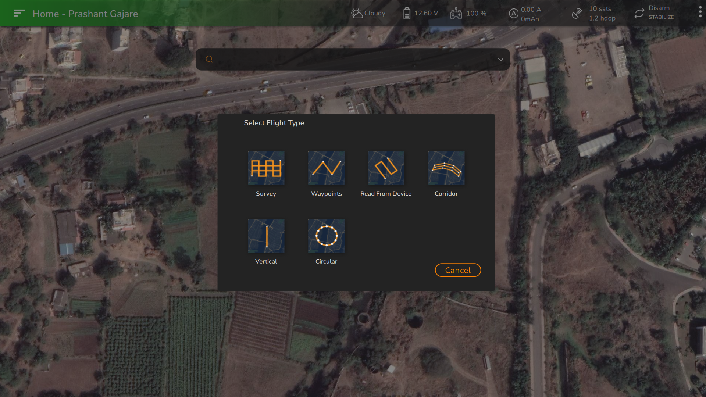706x397 pixels.
Task: Click the flight mode switch icon
Action: (x=639, y=13)
